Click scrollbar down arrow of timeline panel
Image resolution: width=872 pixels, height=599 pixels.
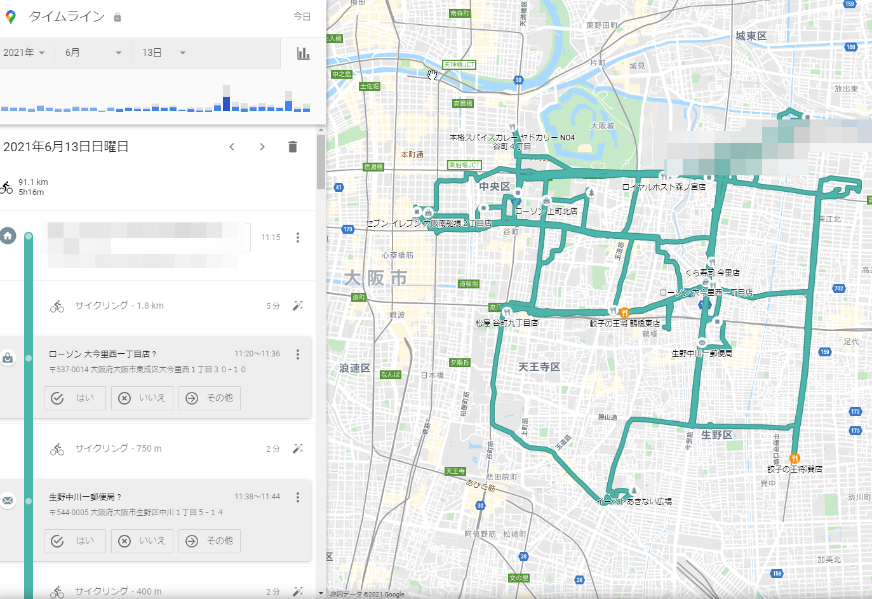tap(321, 593)
